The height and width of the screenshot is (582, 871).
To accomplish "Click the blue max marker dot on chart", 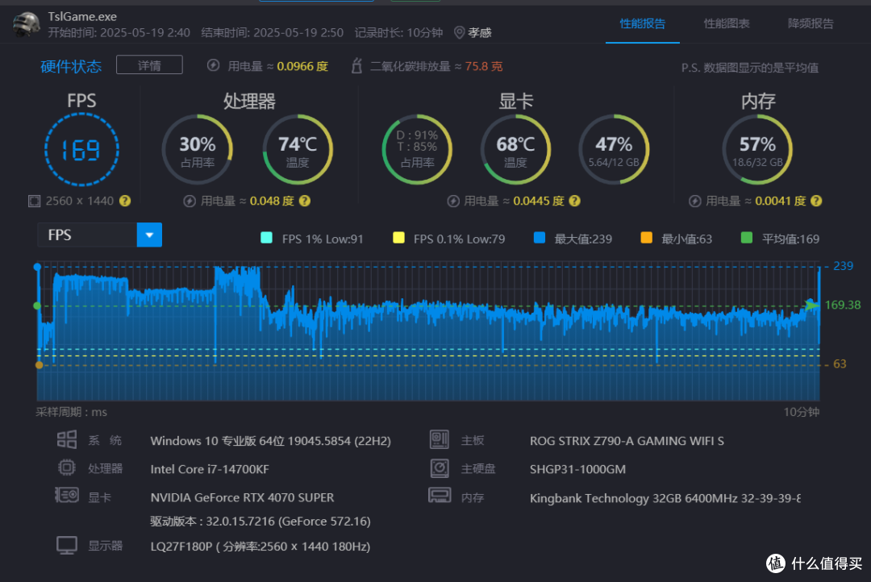I will (x=37, y=267).
